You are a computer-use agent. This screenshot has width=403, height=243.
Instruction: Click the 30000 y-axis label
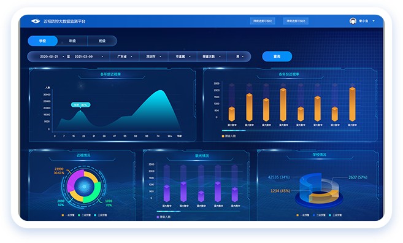[x=47, y=94]
